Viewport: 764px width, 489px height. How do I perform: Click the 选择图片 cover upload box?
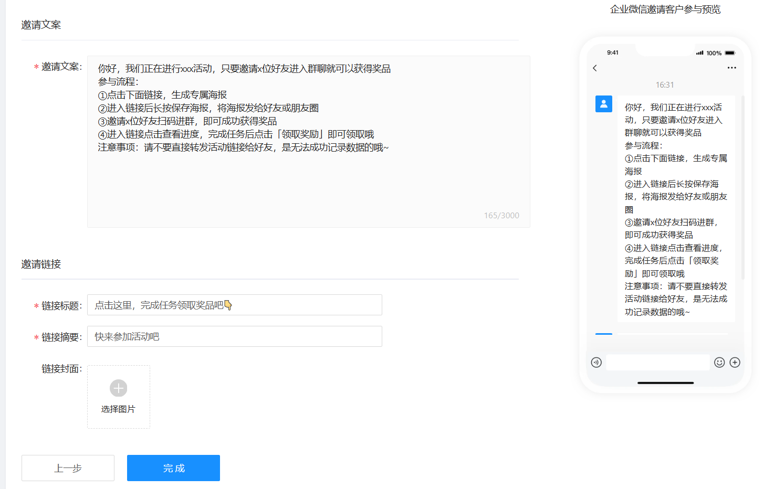click(x=119, y=397)
